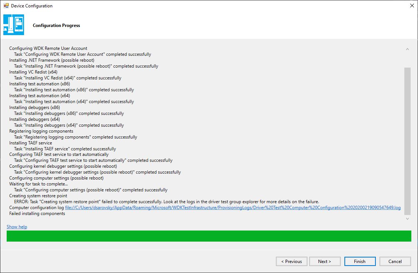Click the Next > button
The height and width of the screenshot is (273, 418).
click(x=325, y=261)
